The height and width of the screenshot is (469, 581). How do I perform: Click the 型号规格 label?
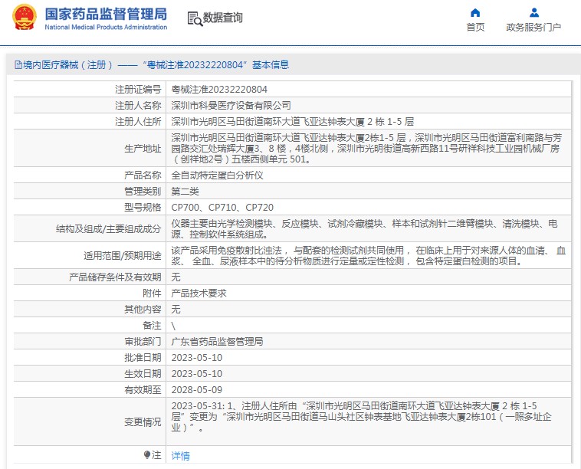click(x=143, y=208)
